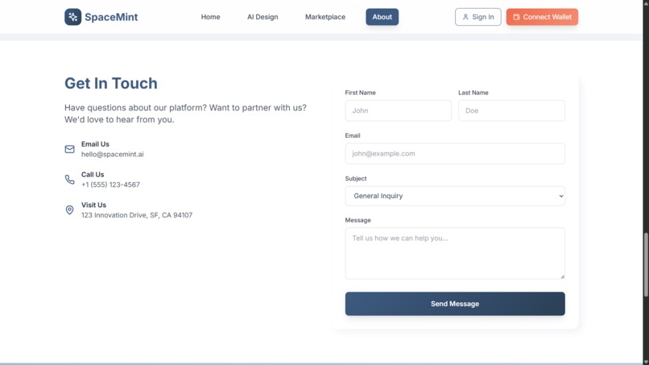Image resolution: width=649 pixels, height=365 pixels.
Task: Click the Message textarea resize handle
Action: [563, 276]
